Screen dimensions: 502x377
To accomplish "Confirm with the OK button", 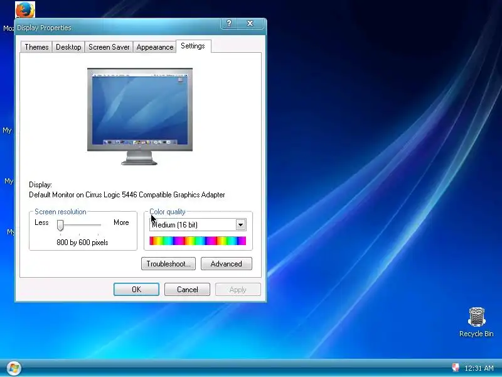I will point(136,290).
